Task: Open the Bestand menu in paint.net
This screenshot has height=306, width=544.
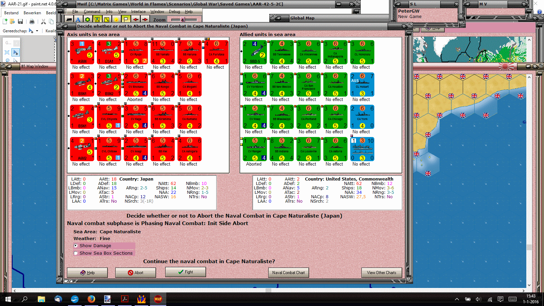Action: (12, 13)
